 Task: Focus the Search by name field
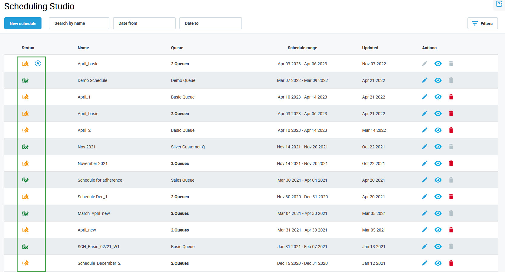(x=79, y=23)
